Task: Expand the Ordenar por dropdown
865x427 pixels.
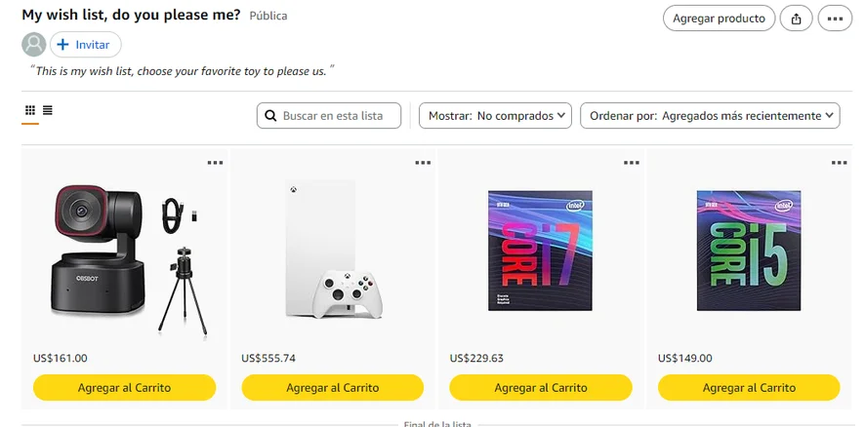Action: tap(710, 116)
